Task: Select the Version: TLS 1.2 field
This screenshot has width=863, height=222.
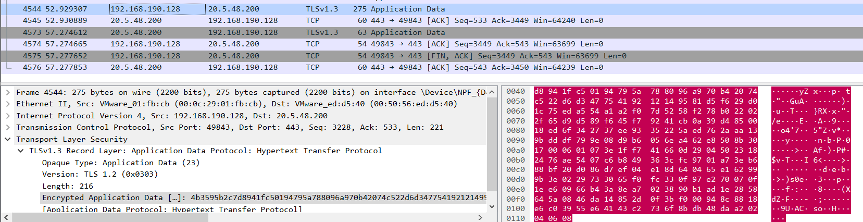Action: pyautogui.click(x=99, y=174)
